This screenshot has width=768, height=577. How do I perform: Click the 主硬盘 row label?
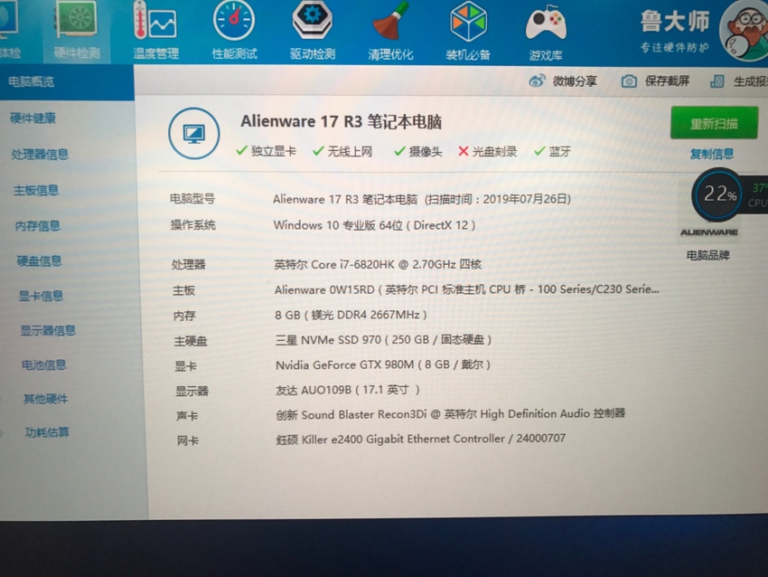point(191,341)
